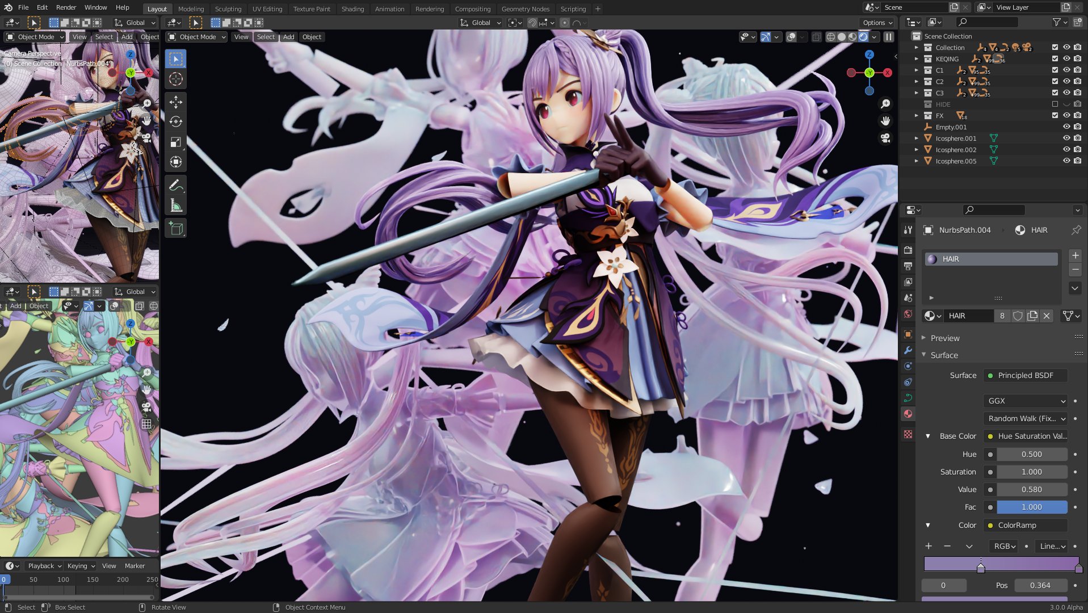Click the main viewport pan hand icon

[x=885, y=121]
